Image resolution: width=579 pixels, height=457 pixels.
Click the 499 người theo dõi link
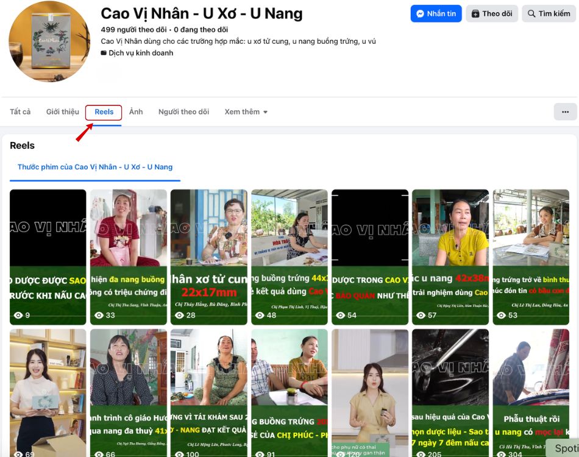pyautogui.click(x=133, y=29)
